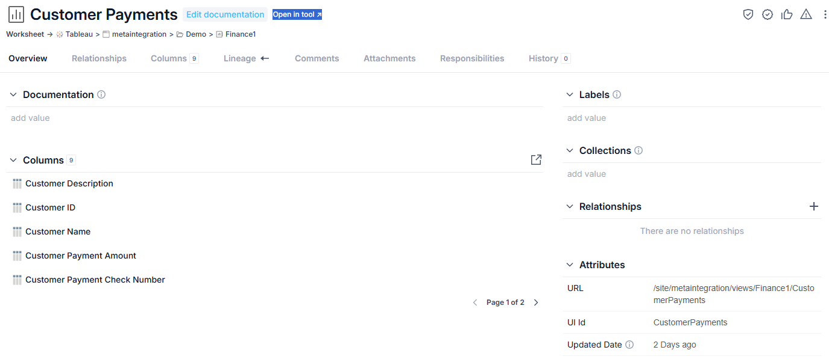Click the info icon next to Collections
Image resolution: width=829 pixels, height=359 pixels.
[638, 150]
